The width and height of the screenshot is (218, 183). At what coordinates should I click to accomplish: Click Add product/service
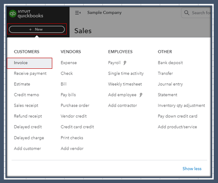(177, 127)
